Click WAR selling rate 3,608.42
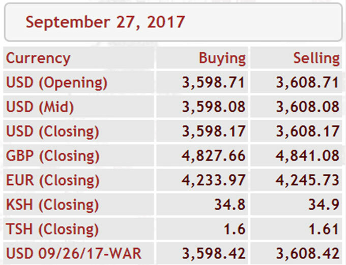This screenshot has height=265, width=346. (308, 253)
